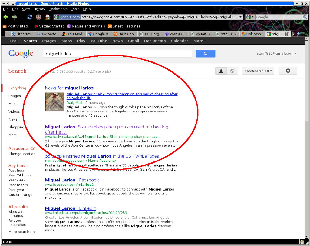Open the home page icon
310x246 pixels.
[x=48, y=17]
